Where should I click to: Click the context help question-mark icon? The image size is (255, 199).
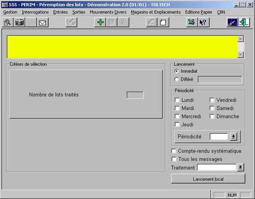pyautogui.click(x=203, y=22)
